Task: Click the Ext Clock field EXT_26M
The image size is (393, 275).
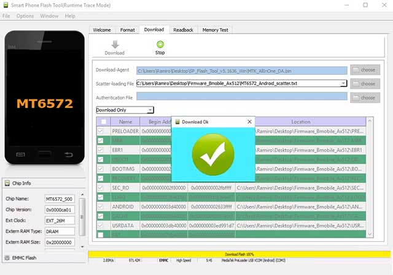Action: [x=60, y=220]
